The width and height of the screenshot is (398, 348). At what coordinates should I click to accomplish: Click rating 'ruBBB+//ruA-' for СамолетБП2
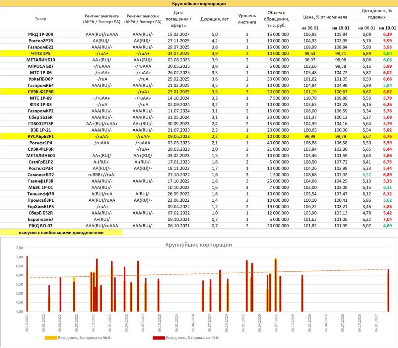click(101, 174)
